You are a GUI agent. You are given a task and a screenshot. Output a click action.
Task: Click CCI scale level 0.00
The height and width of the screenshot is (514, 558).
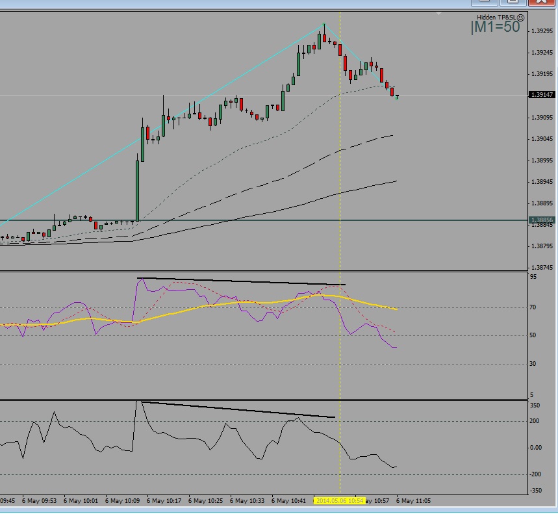coord(536,448)
